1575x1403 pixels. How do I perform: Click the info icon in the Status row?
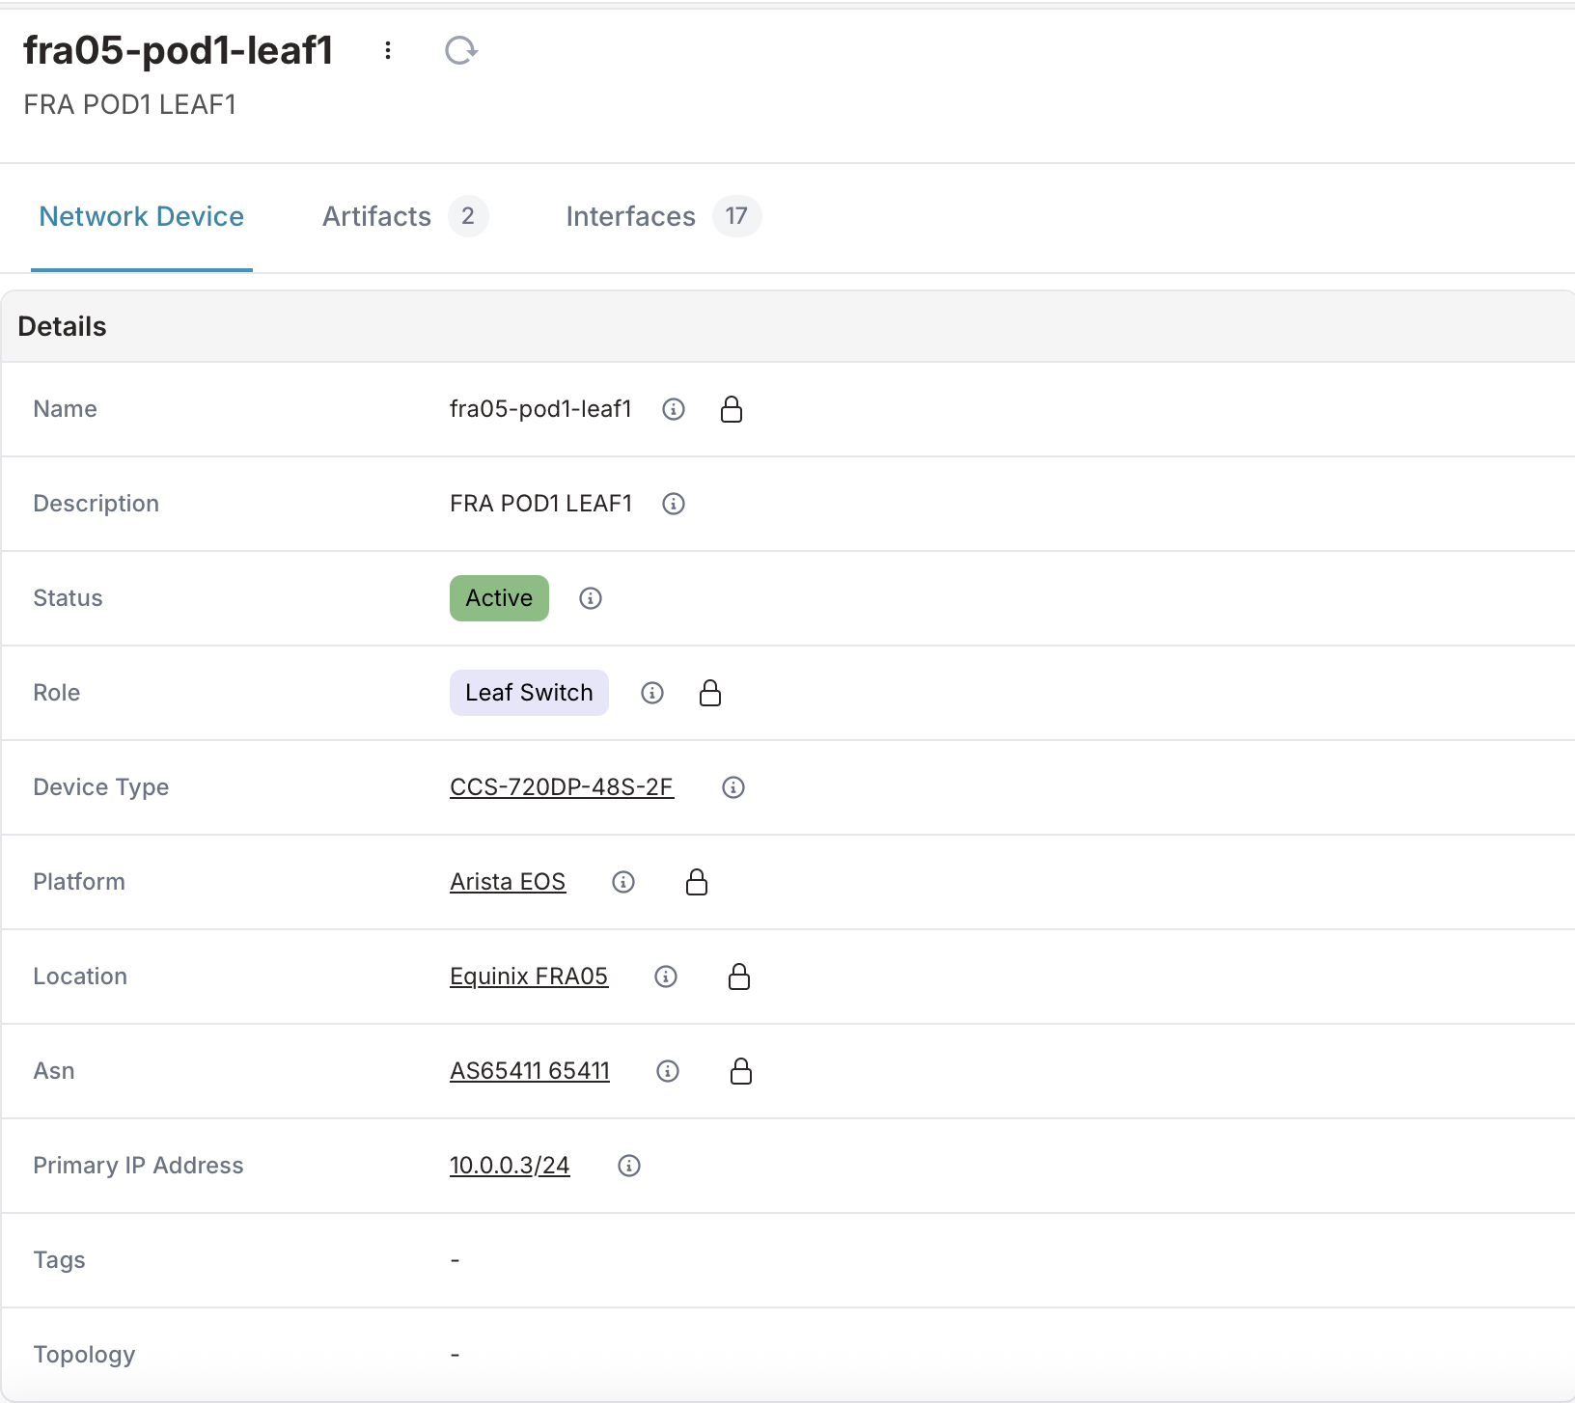pyautogui.click(x=591, y=598)
